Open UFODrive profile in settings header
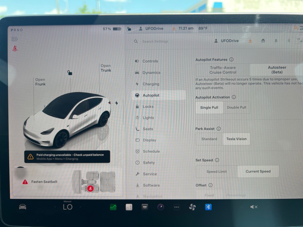303x227 pixels. (226, 41)
